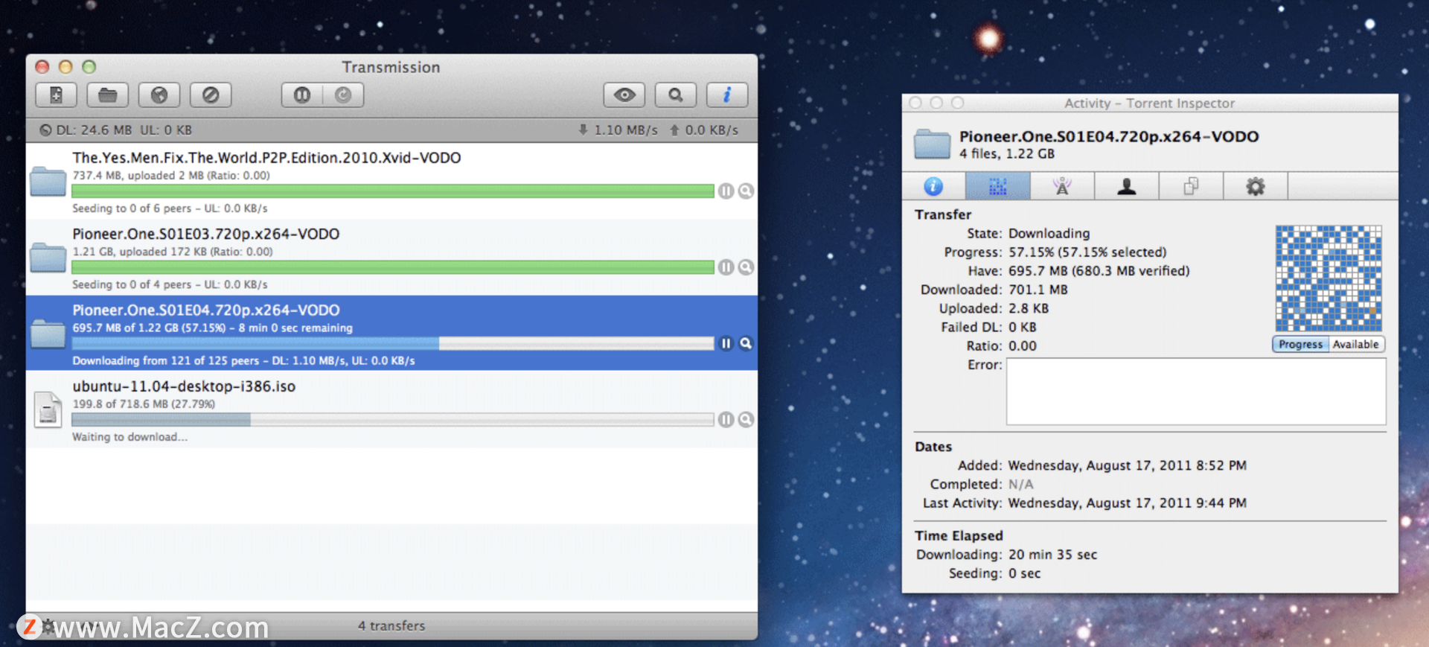The height and width of the screenshot is (647, 1429).
Task: Open the Trackers tab in Inspector
Action: 1062,186
